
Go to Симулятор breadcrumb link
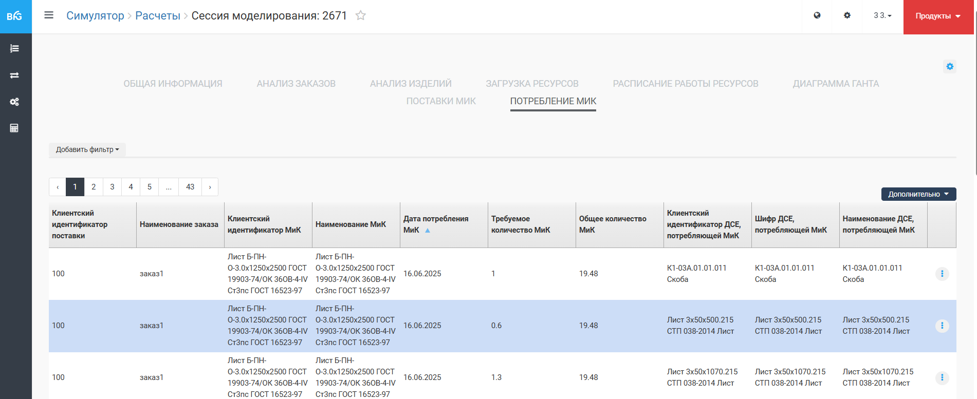pyautogui.click(x=95, y=16)
